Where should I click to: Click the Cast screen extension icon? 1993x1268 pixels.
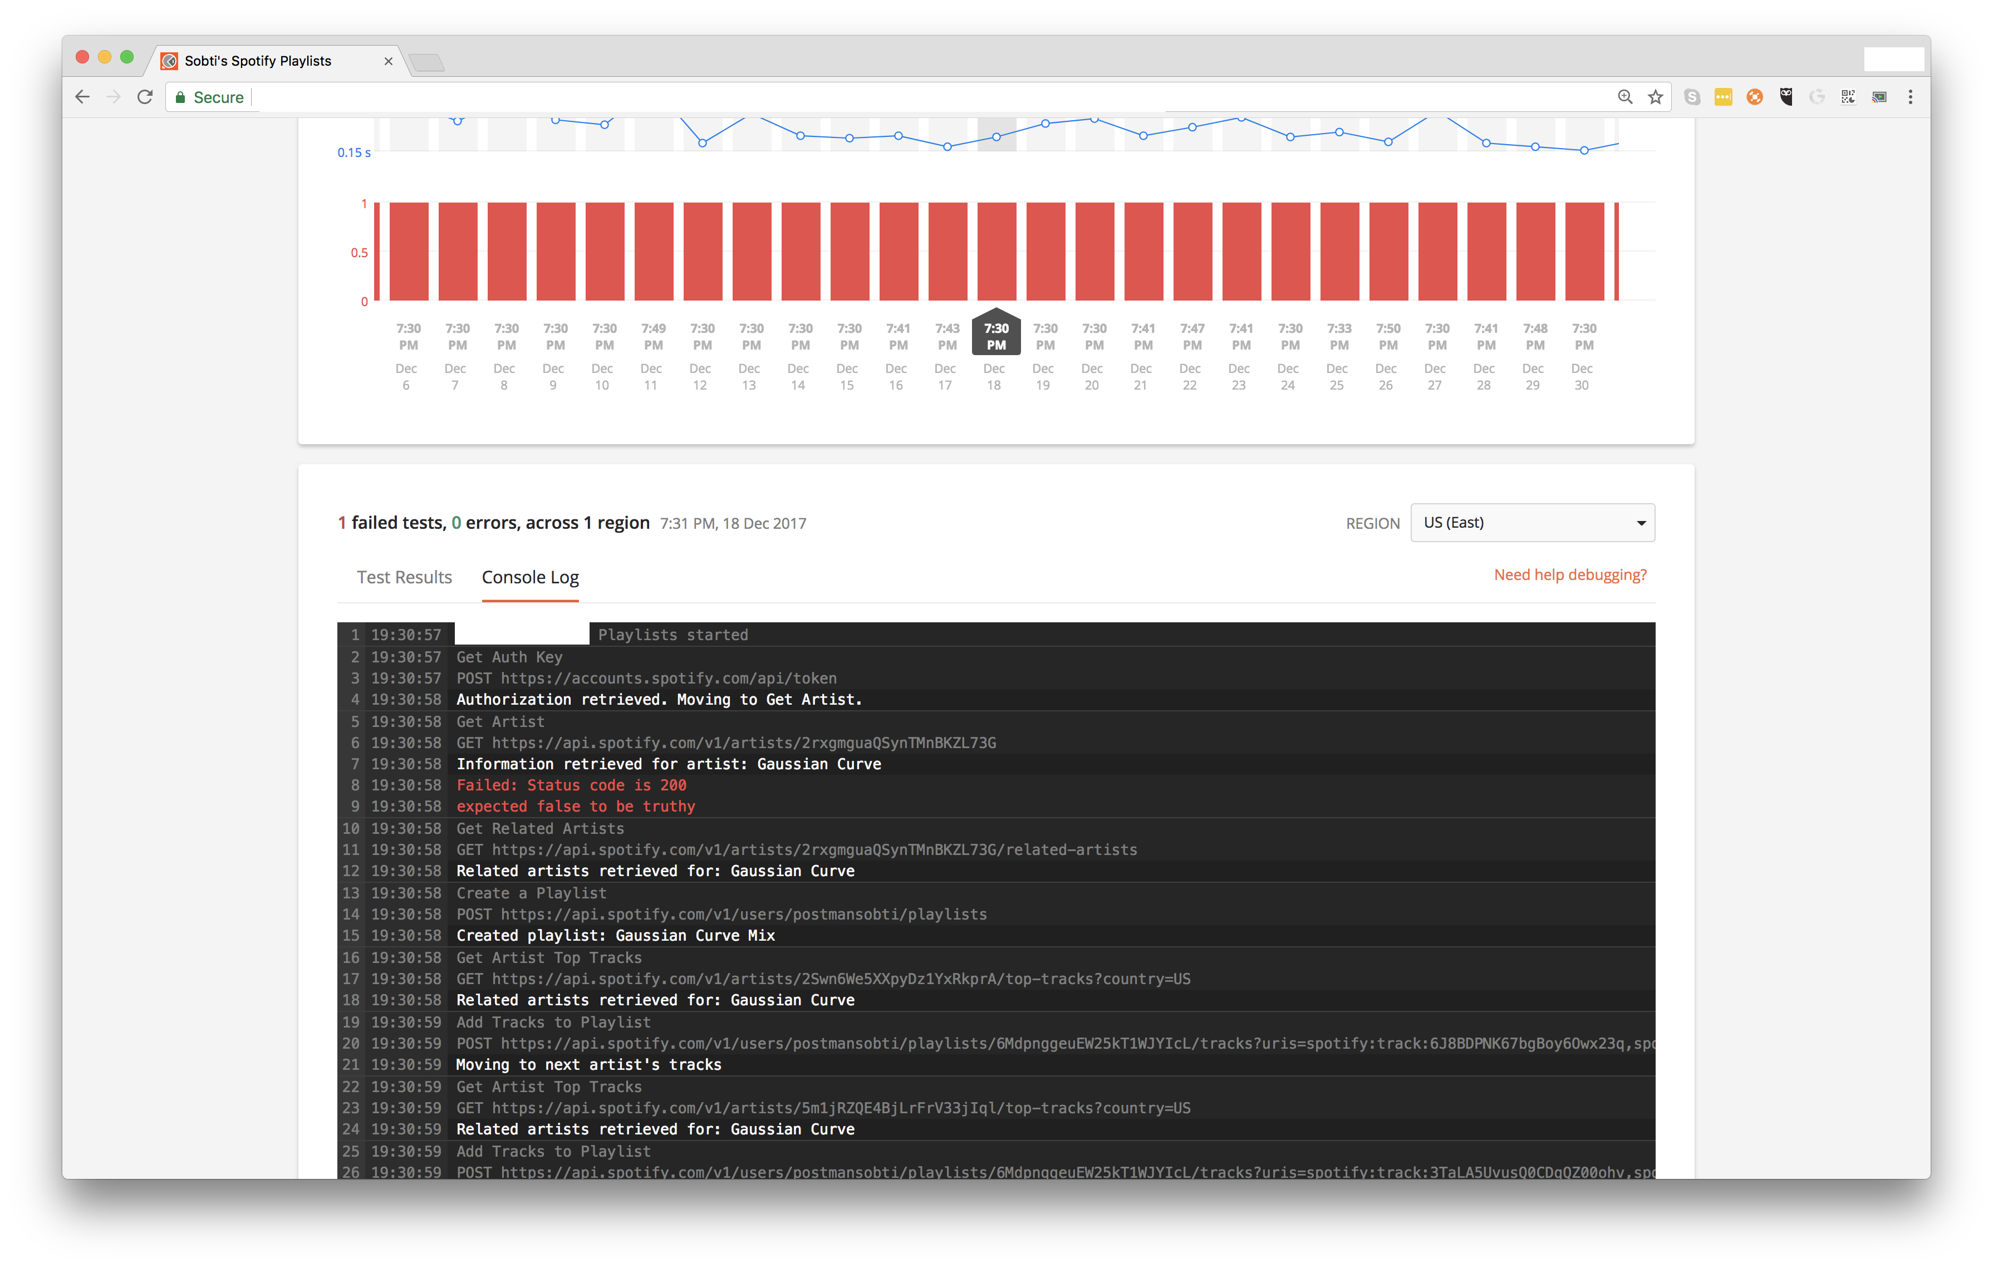point(1879,97)
